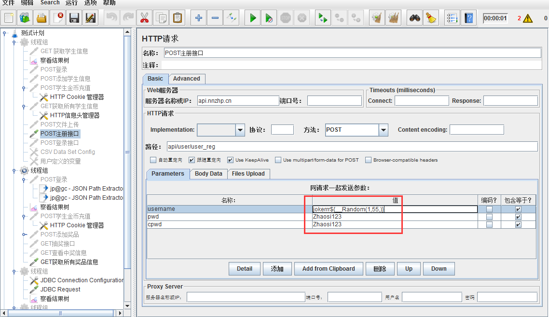Check Browser-compatible headers option

(369, 160)
